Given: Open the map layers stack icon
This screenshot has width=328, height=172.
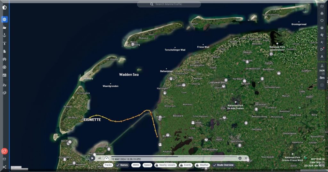Looking at the screenshot, I should click(x=322, y=28).
